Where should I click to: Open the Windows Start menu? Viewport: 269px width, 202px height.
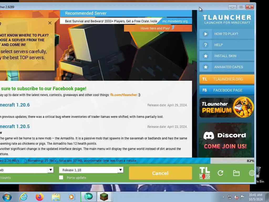click(7, 197)
